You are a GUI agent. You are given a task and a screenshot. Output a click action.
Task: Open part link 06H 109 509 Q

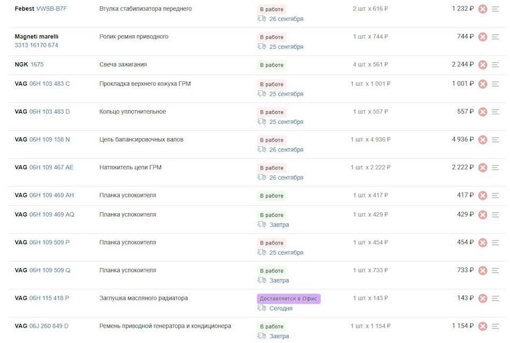pyautogui.click(x=49, y=270)
